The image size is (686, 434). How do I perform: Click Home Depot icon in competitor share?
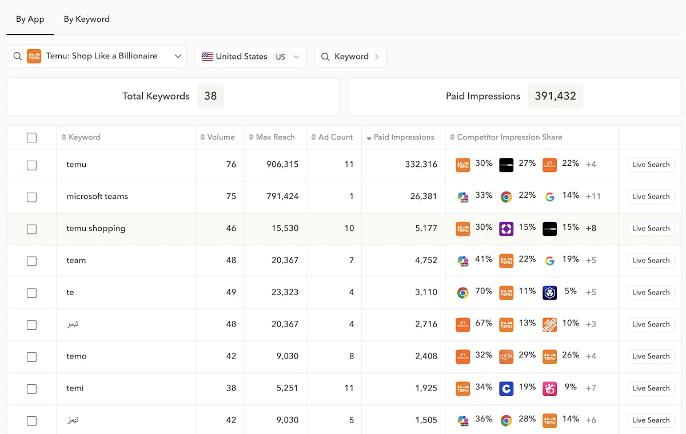click(549, 324)
